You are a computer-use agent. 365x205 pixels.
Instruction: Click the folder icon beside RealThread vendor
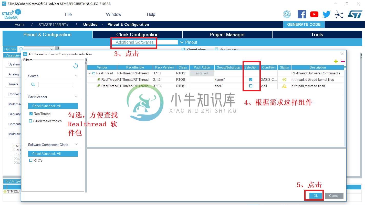(94, 73)
